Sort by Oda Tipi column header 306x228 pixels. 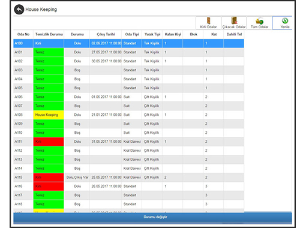pos(132,34)
